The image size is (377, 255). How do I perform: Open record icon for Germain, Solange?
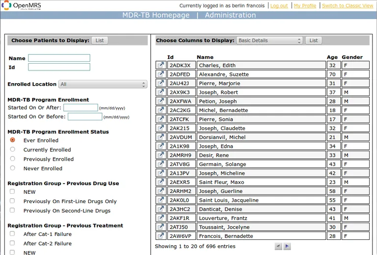[x=161, y=164]
